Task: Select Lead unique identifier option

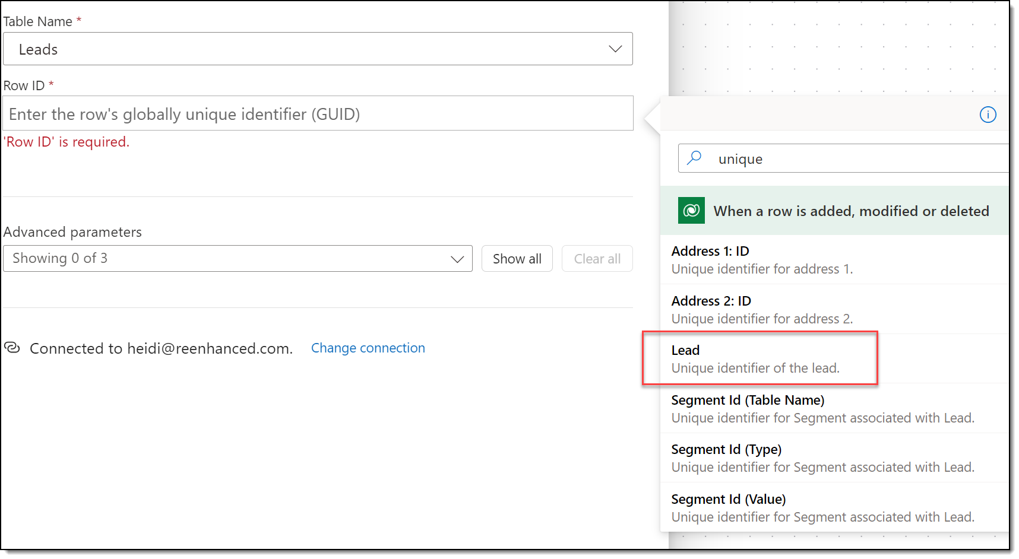Action: tap(834, 358)
